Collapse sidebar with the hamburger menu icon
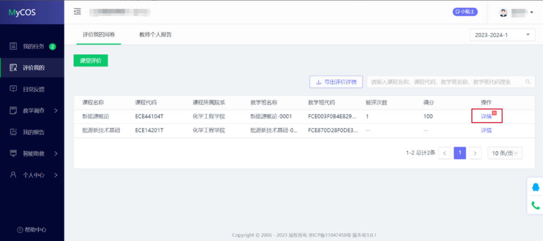 [77, 12]
